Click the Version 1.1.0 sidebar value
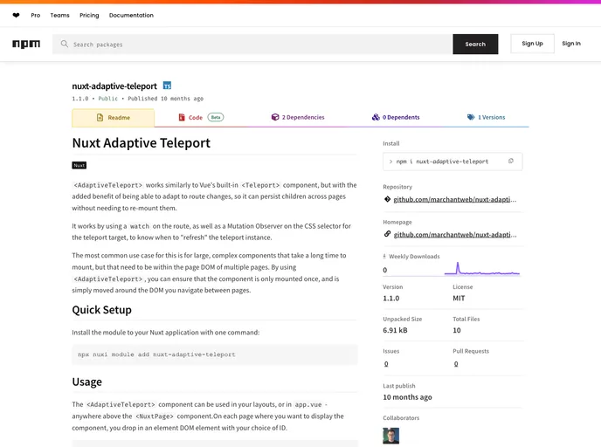Screen dimensions: 601x447 point(391,299)
